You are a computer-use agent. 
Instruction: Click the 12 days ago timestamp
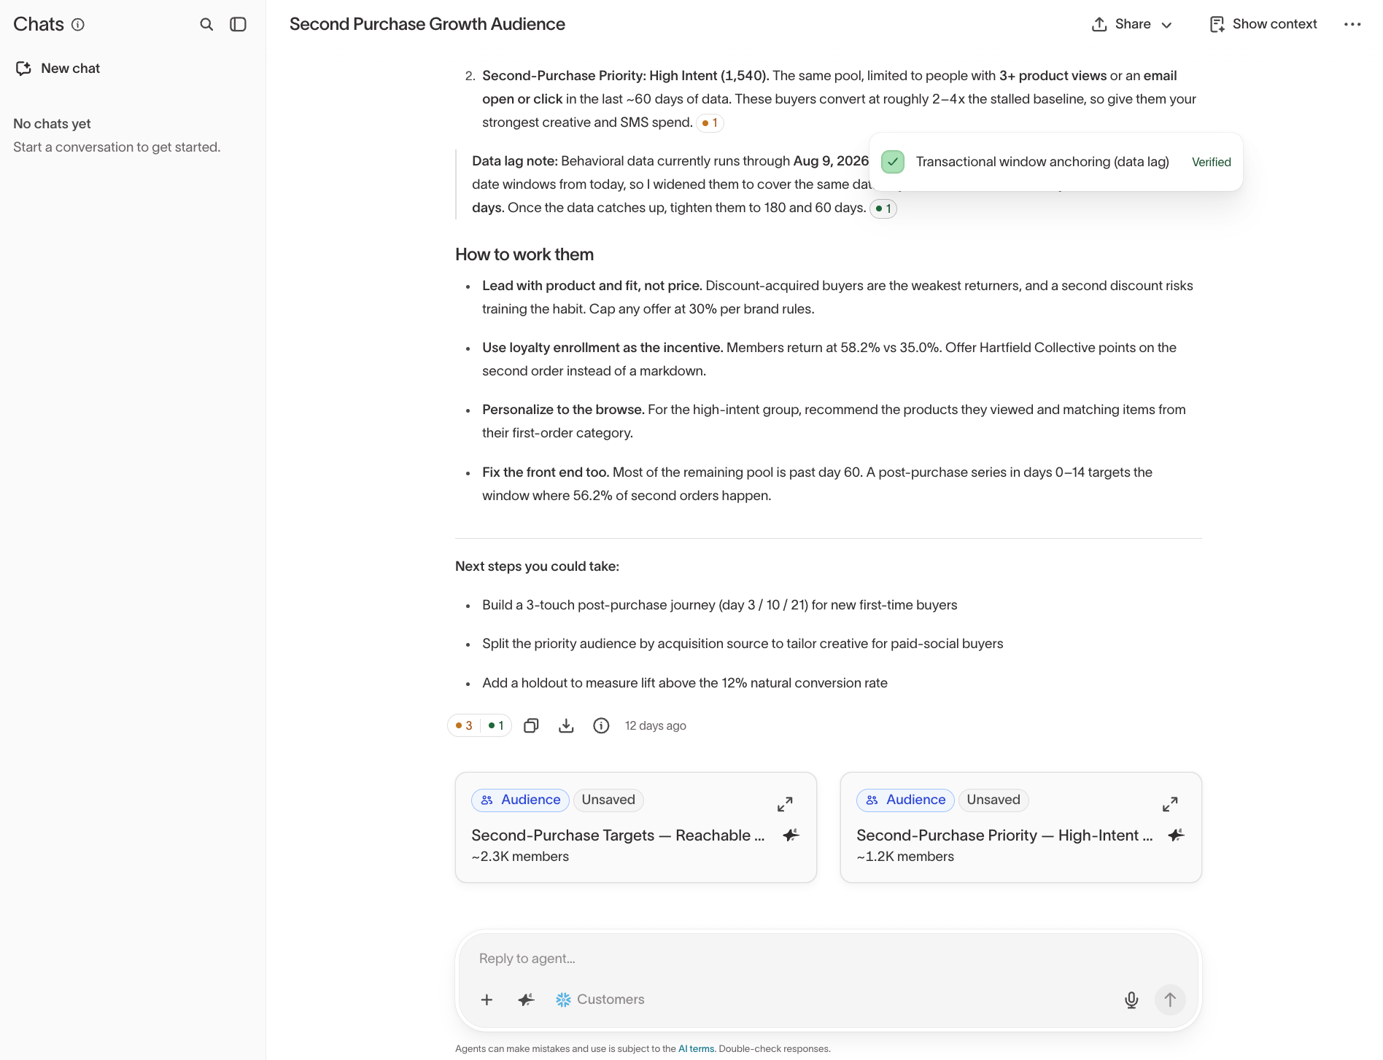tap(655, 725)
